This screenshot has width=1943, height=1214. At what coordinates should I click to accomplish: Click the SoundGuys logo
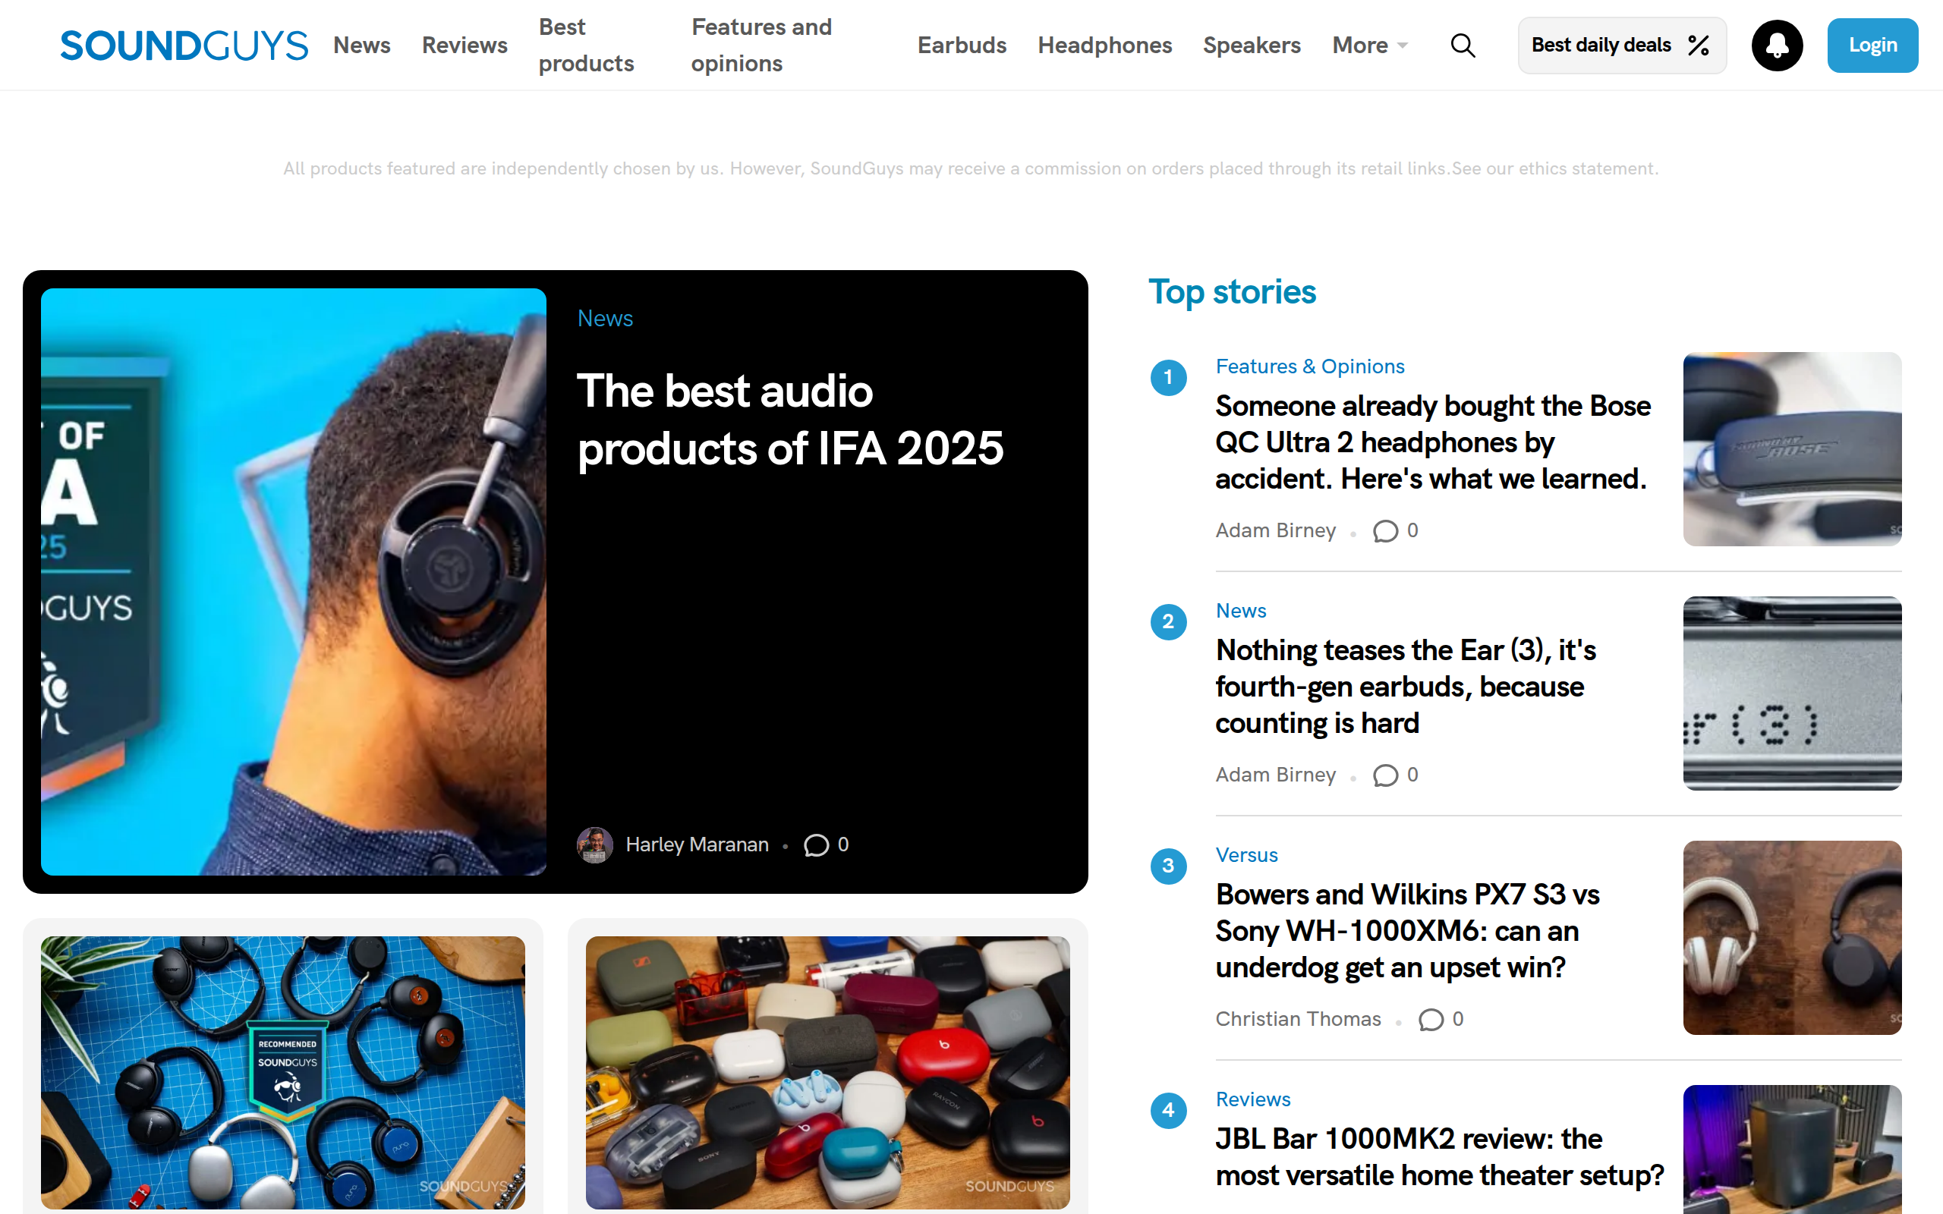point(184,46)
